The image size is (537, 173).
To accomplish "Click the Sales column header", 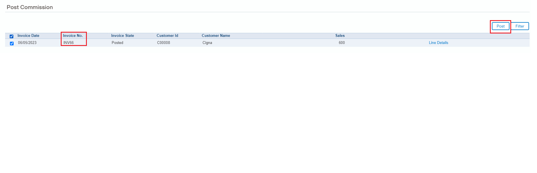I will tap(340, 36).
